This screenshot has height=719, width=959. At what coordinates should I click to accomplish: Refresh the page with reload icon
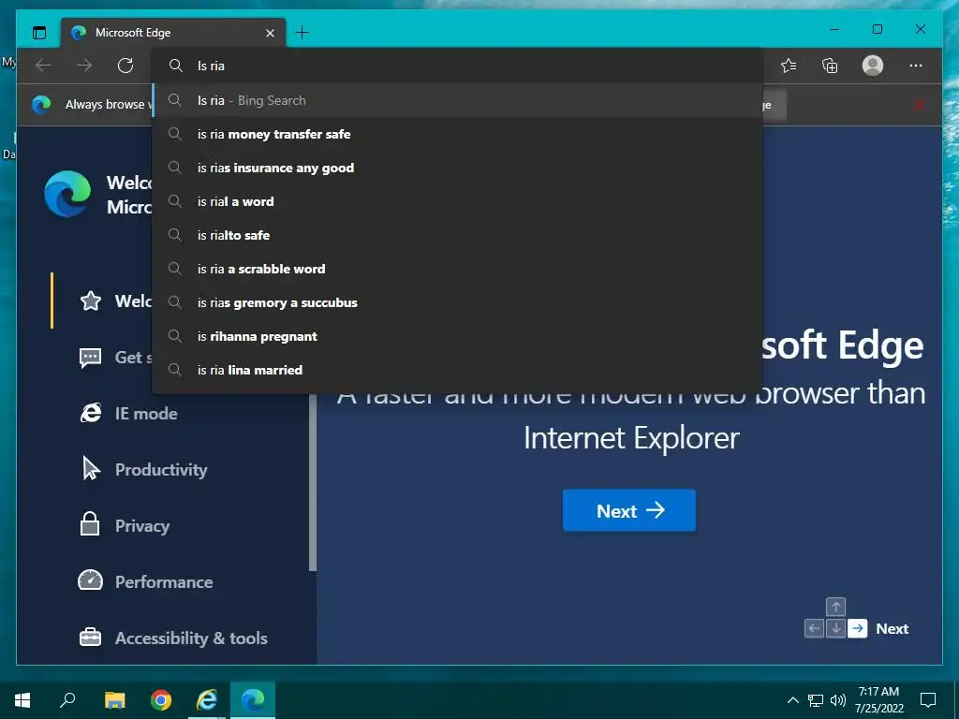(x=125, y=66)
